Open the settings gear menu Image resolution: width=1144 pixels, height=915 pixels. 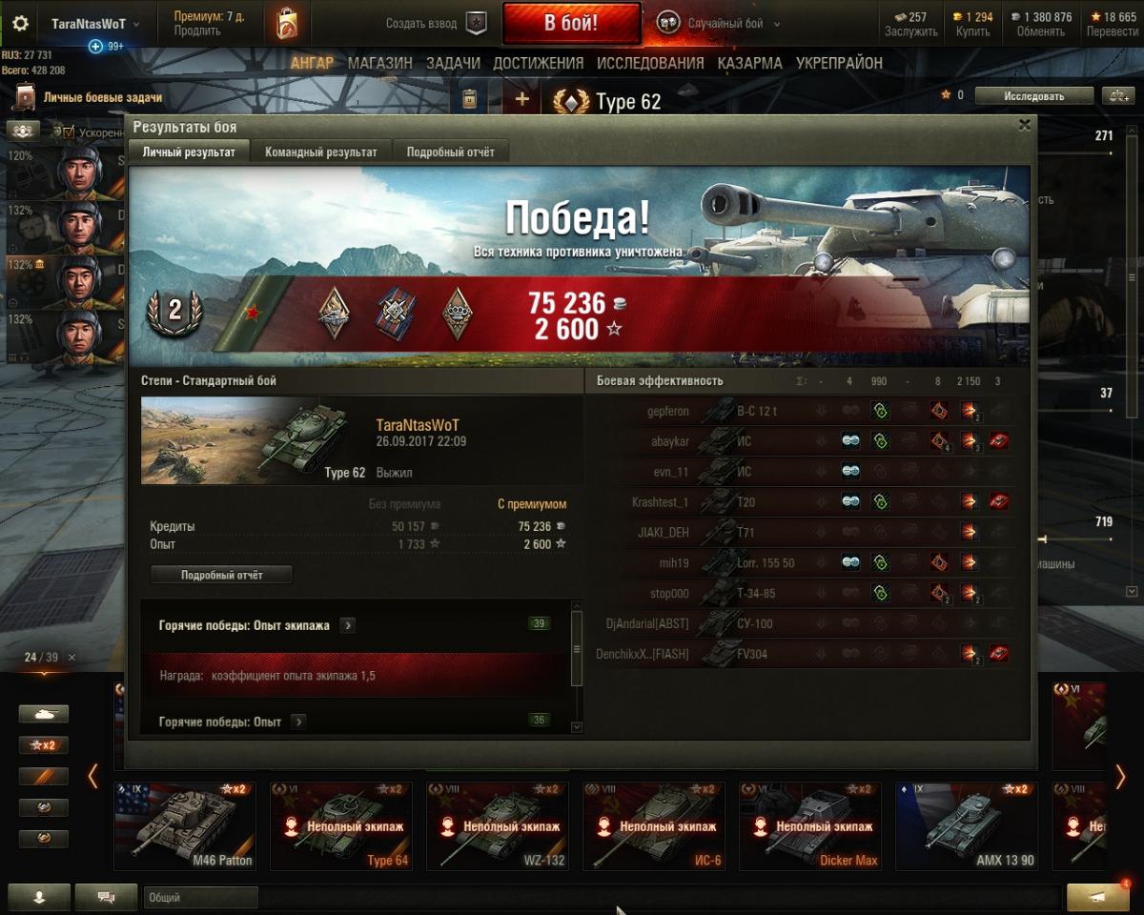click(x=20, y=24)
